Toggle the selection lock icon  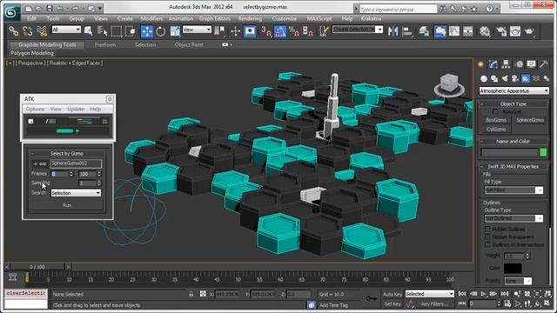coord(191,294)
